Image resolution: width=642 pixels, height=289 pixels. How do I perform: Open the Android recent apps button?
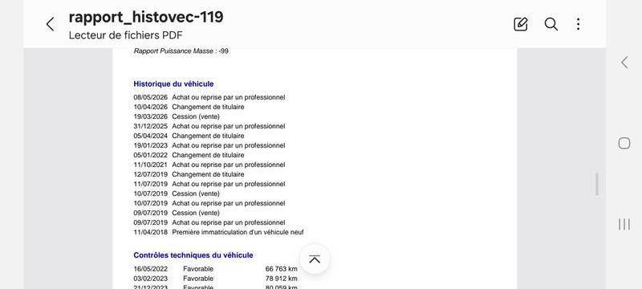[x=624, y=224]
